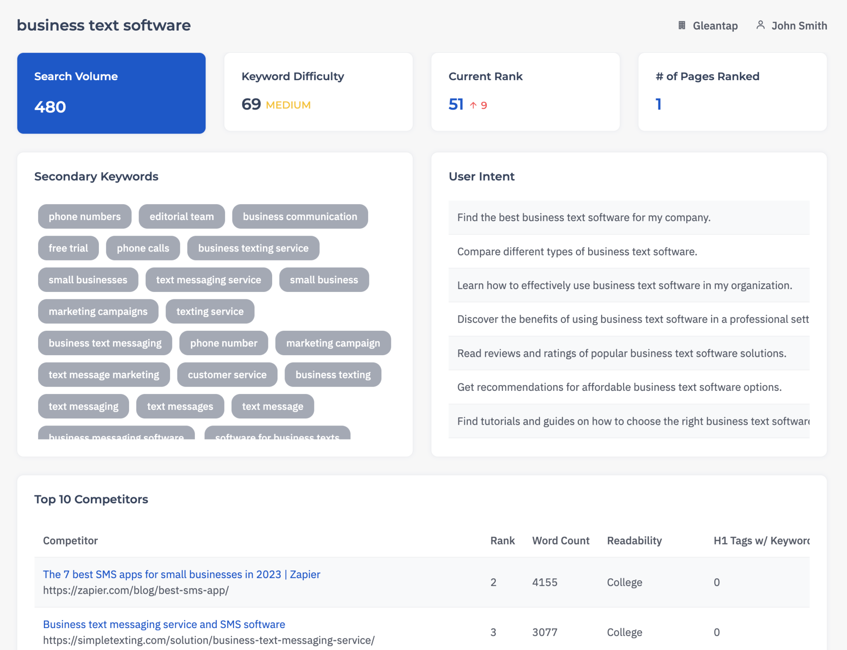Image resolution: width=847 pixels, height=650 pixels.
Task: Click the # of Pages Ranked card
Action: (732, 92)
